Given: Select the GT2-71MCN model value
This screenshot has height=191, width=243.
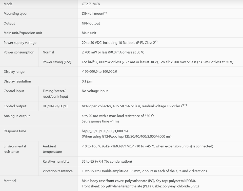Looking at the screenshot, I should point(91,4).
